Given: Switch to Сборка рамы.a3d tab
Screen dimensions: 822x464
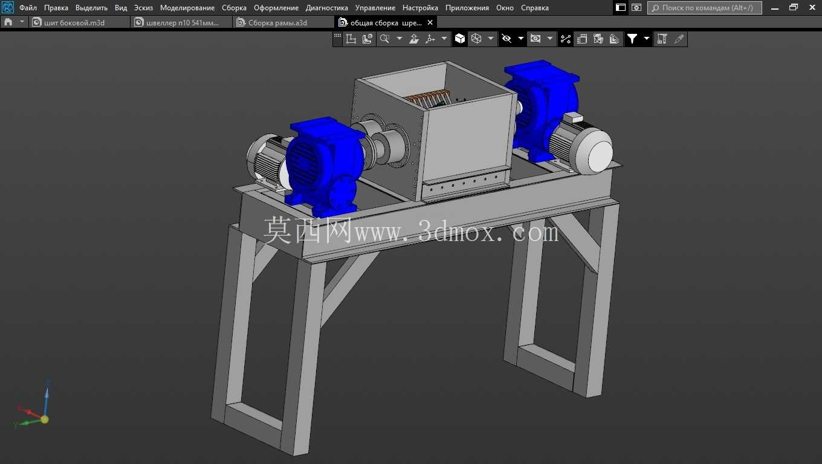Looking at the screenshot, I should pyautogui.click(x=283, y=22).
